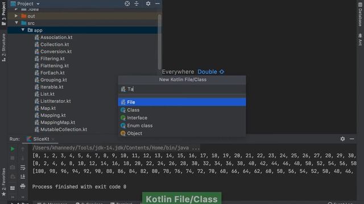Open the Database tool window tab
364x204 pixels.
pyautogui.click(x=360, y=15)
